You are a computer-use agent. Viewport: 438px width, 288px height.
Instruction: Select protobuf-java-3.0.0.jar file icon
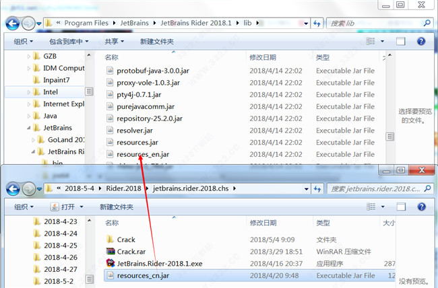110,71
